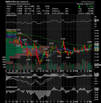Click the Nov label on upper date axis
Viewport: 101px width, 103px height.
tap(32, 71)
